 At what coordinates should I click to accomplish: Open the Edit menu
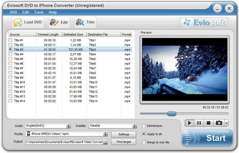(26, 12)
